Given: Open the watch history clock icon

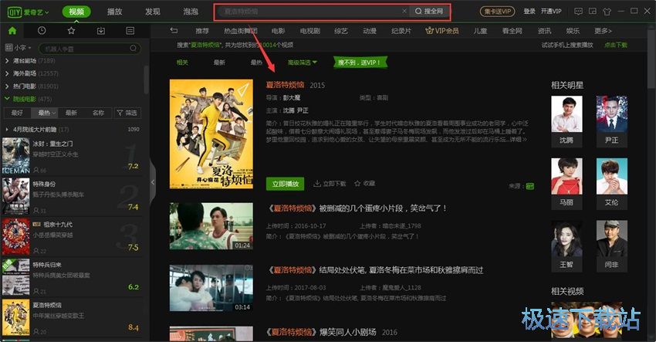Looking at the screenshot, I should tap(42, 31).
